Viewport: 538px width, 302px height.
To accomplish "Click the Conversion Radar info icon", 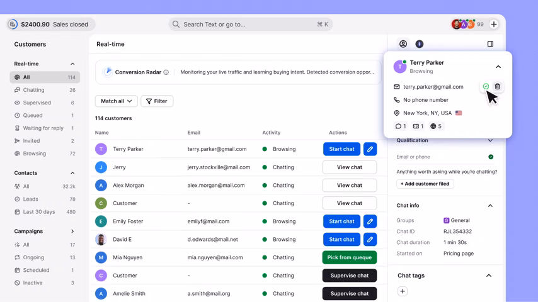I will click(x=166, y=72).
